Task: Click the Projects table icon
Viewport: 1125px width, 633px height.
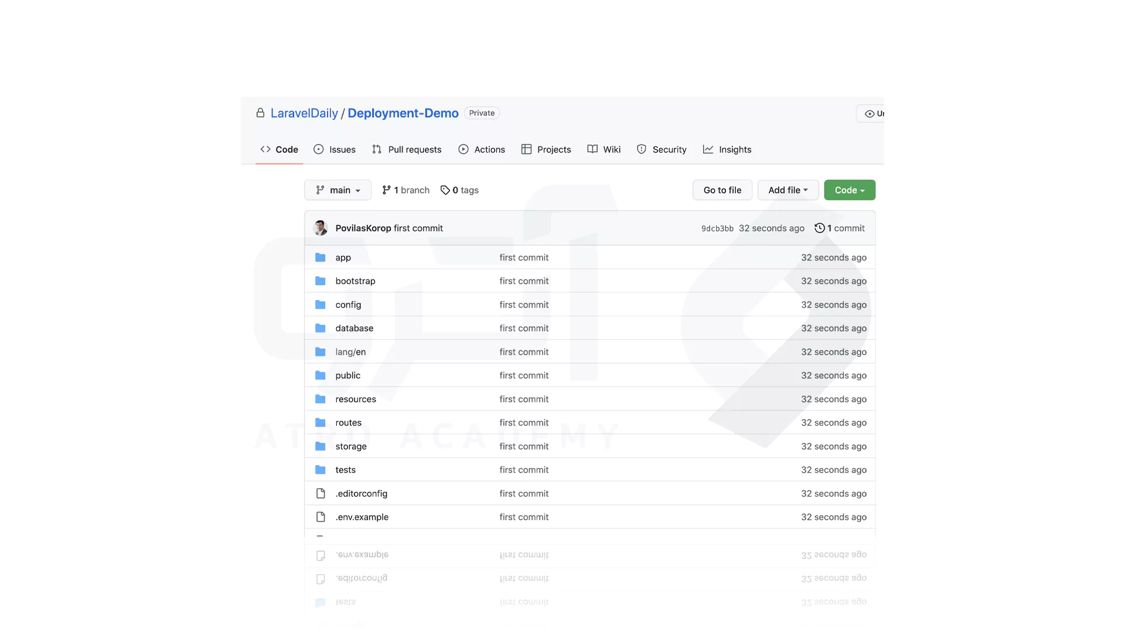Action: pyautogui.click(x=527, y=149)
